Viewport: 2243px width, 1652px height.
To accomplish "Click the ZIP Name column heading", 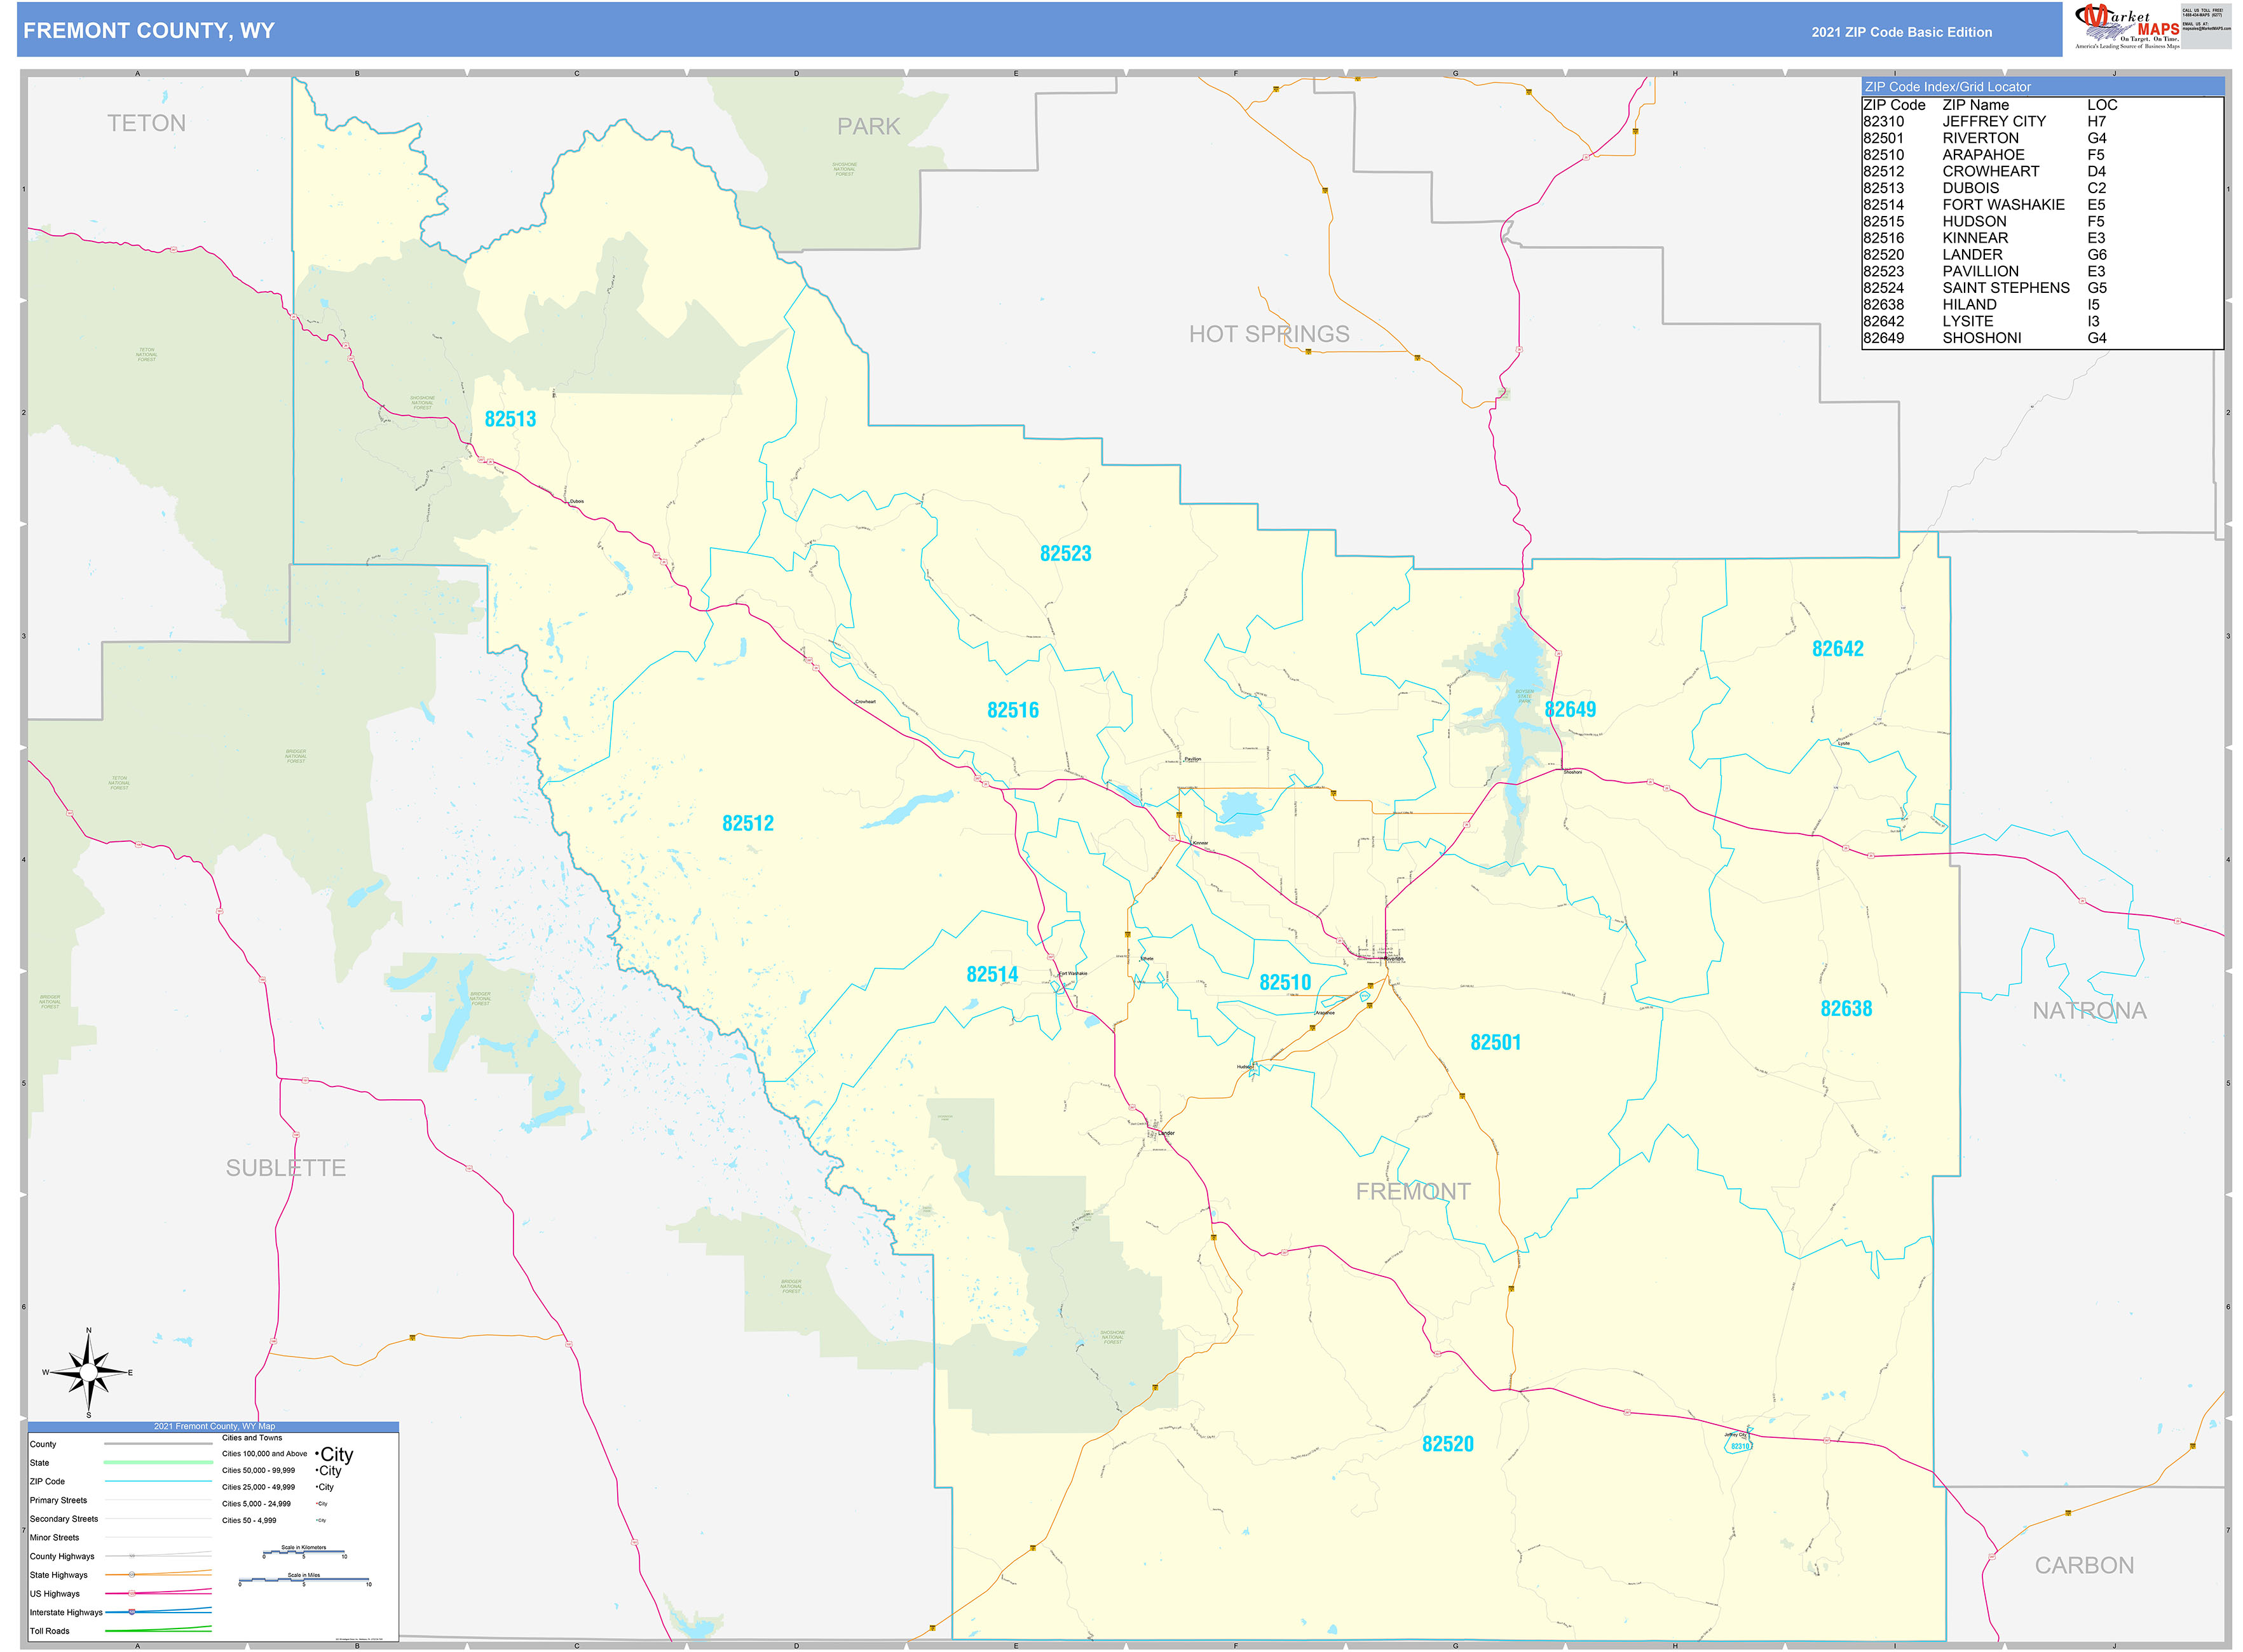I will pos(1975,105).
